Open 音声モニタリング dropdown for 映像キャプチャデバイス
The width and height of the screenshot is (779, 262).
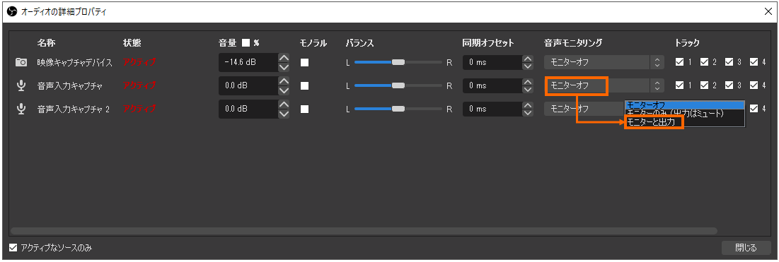[x=604, y=63]
